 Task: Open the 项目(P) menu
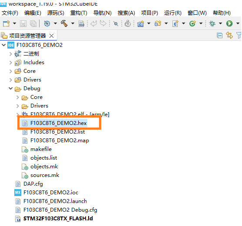coord(149,13)
